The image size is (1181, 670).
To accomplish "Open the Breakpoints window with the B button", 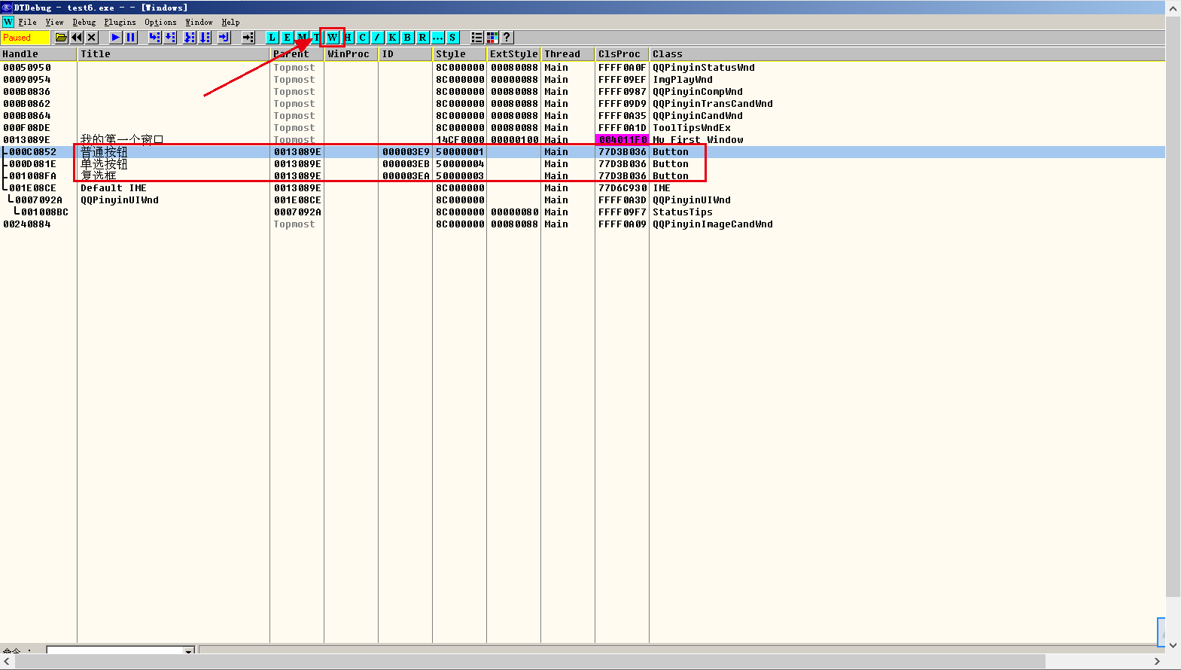I will (407, 38).
